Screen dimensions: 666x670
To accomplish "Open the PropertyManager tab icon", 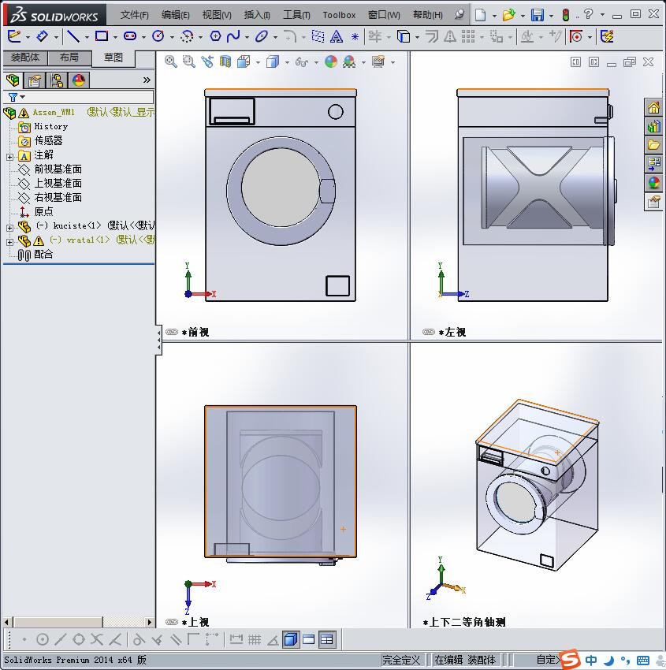I will click(35, 80).
